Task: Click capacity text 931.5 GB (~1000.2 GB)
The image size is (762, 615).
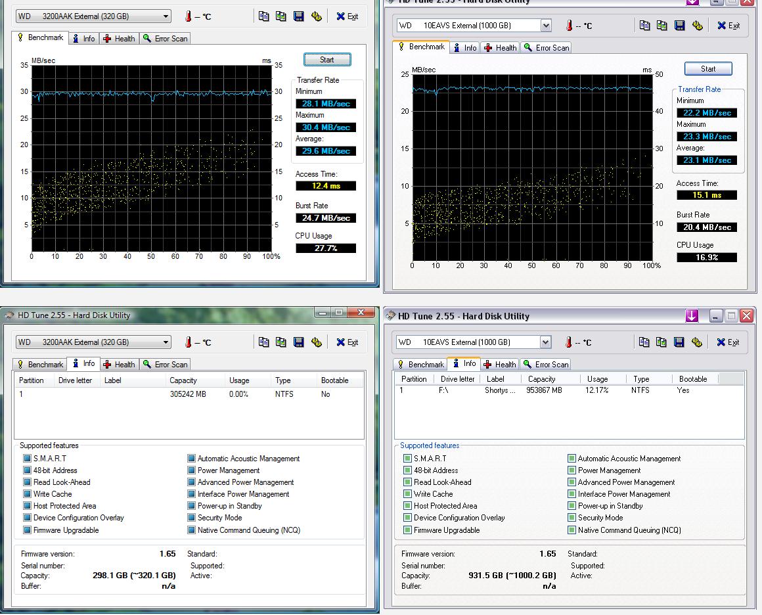Action: pyautogui.click(x=512, y=575)
